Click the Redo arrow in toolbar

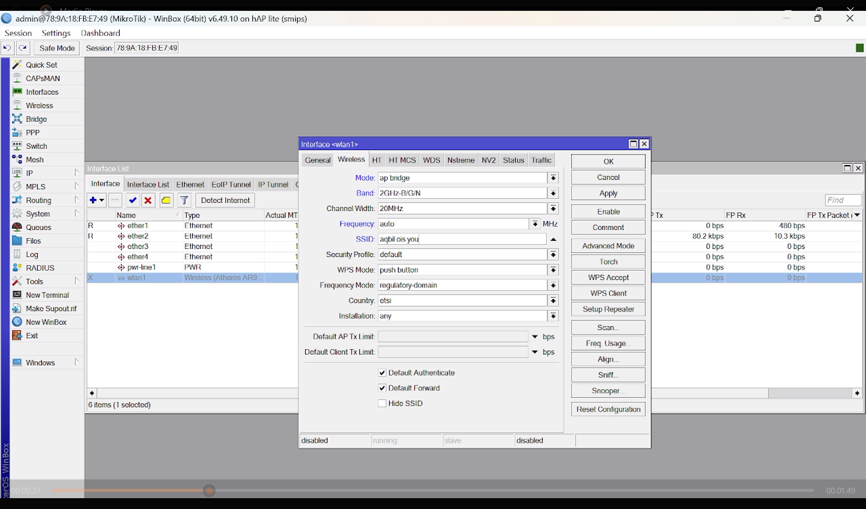coord(23,48)
